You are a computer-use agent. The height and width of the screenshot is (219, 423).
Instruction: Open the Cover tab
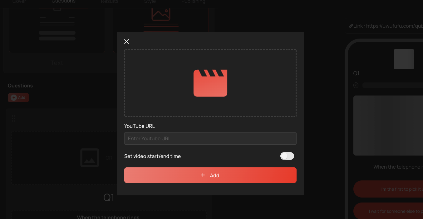coord(19,2)
